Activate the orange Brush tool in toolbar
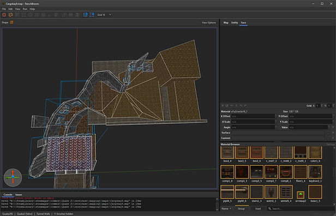The width and height of the screenshot is (336, 216). [x=4, y=15]
